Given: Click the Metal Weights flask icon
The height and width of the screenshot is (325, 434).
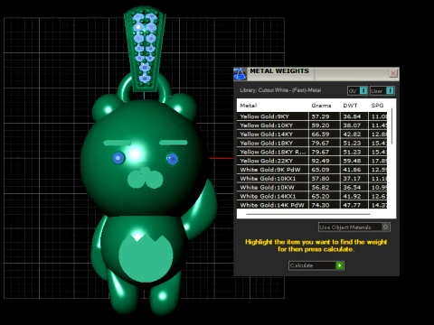Looking at the screenshot, I should coord(241,74).
